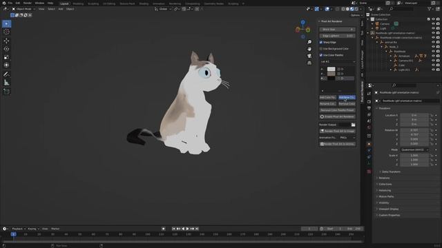
Task: Open the Output properties tab icon
Action: click(369, 108)
